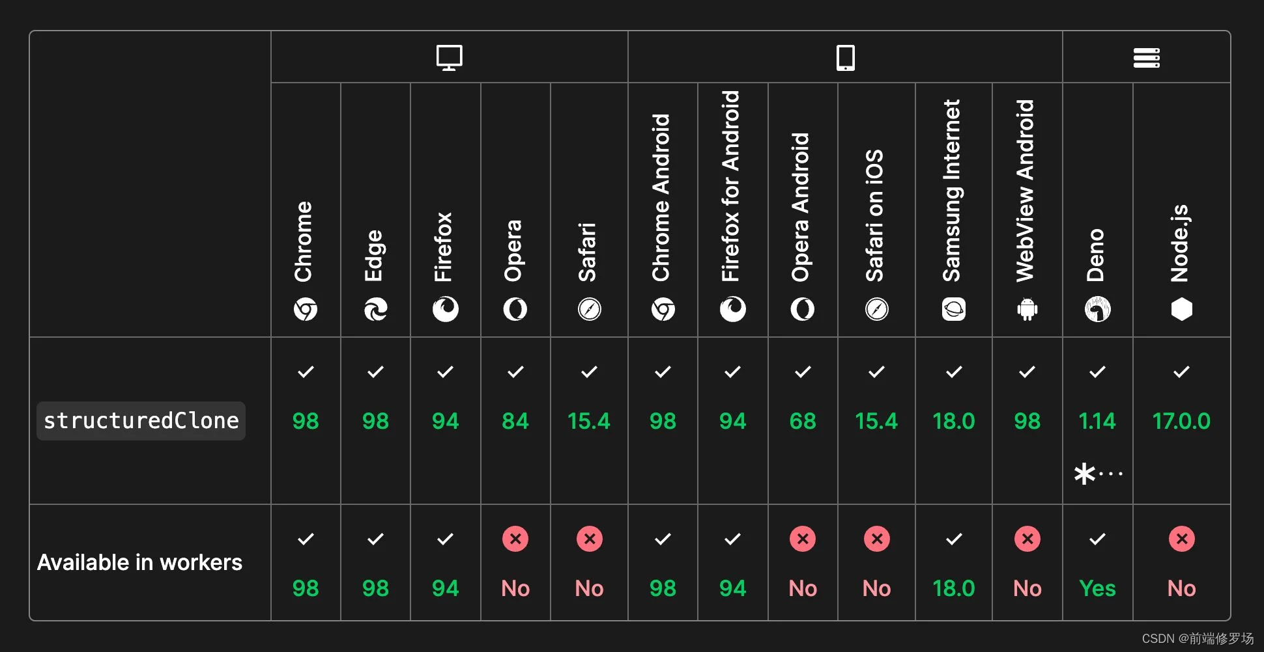Image resolution: width=1264 pixels, height=652 pixels.
Task: Click the structuredClone feature label
Action: [x=141, y=421]
